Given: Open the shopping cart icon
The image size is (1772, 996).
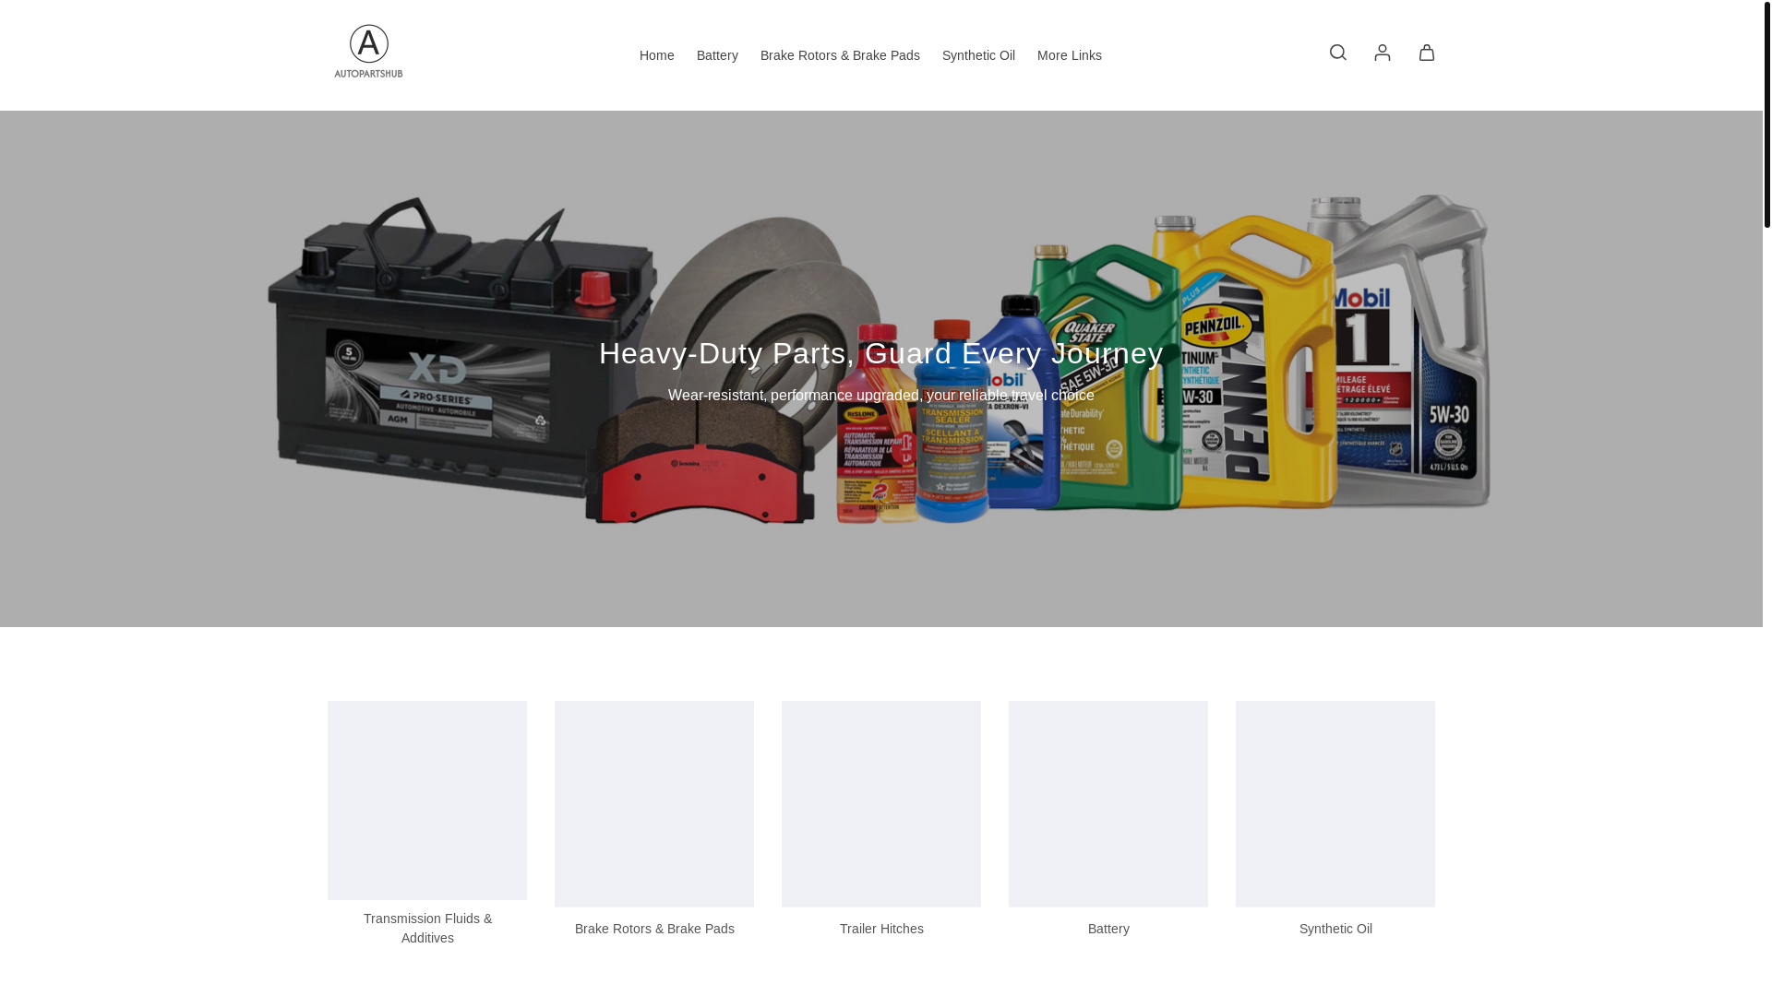Looking at the screenshot, I should pyautogui.click(x=1426, y=53).
